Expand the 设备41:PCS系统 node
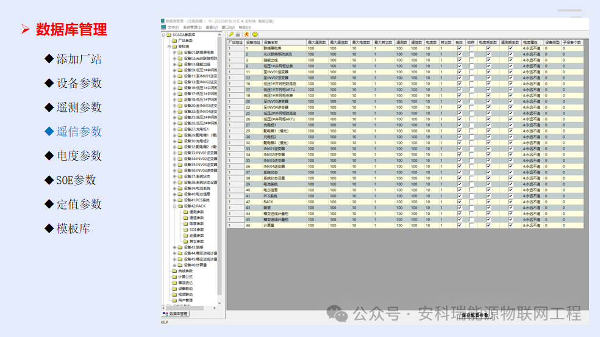 [175, 200]
